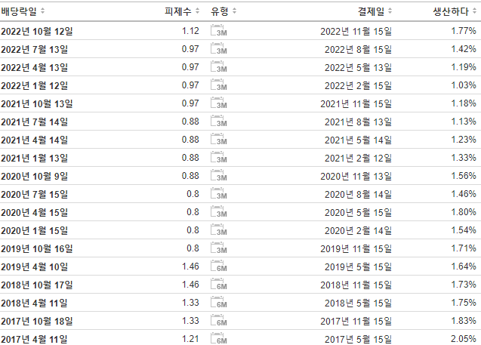Click payment date 2021년 2월 12일
481x345 pixels.
(x=358, y=158)
